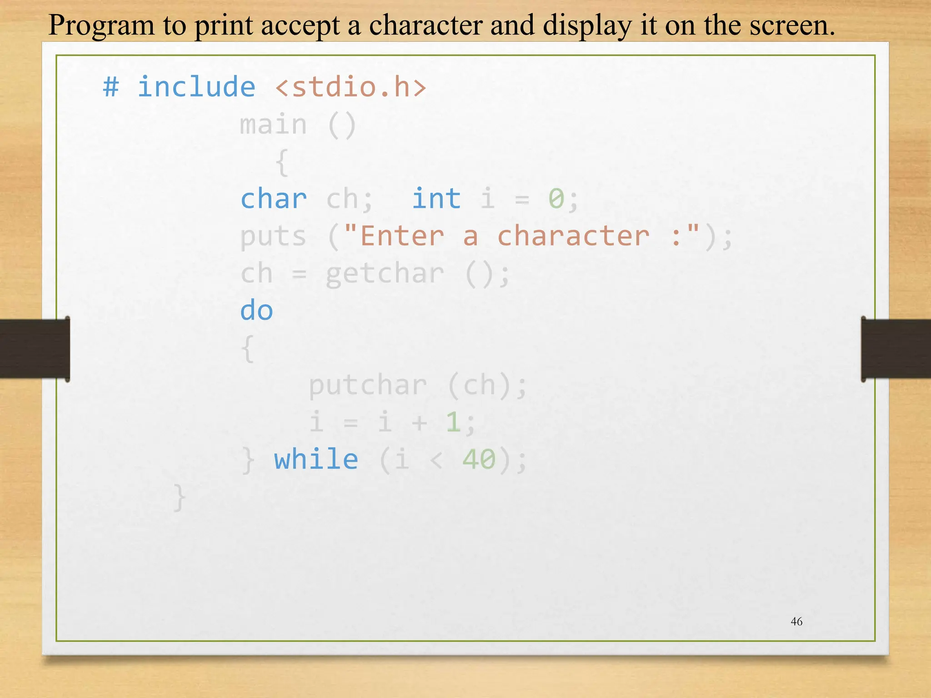Click the 'Enter a character' string text
The width and height of the screenshot is (931, 698).
point(505,236)
